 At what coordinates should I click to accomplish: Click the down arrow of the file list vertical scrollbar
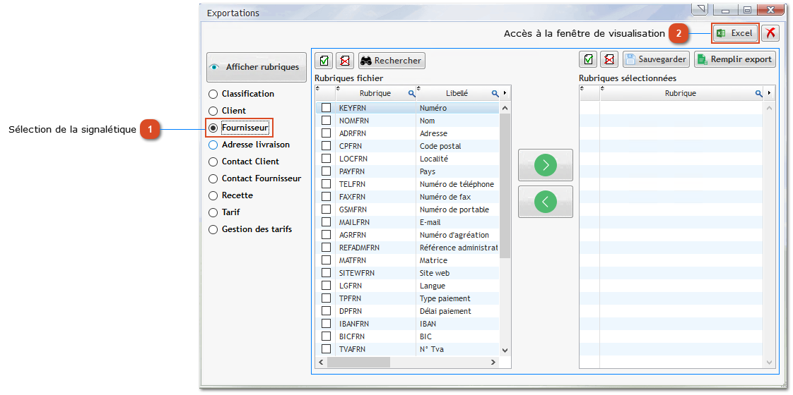(x=505, y=350)
